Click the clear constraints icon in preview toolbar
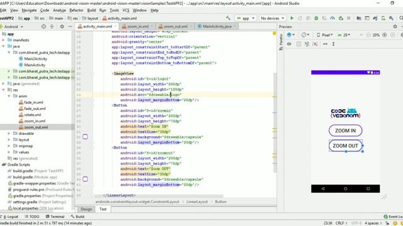This screenshot has width=403, height=226. (307, 44)
